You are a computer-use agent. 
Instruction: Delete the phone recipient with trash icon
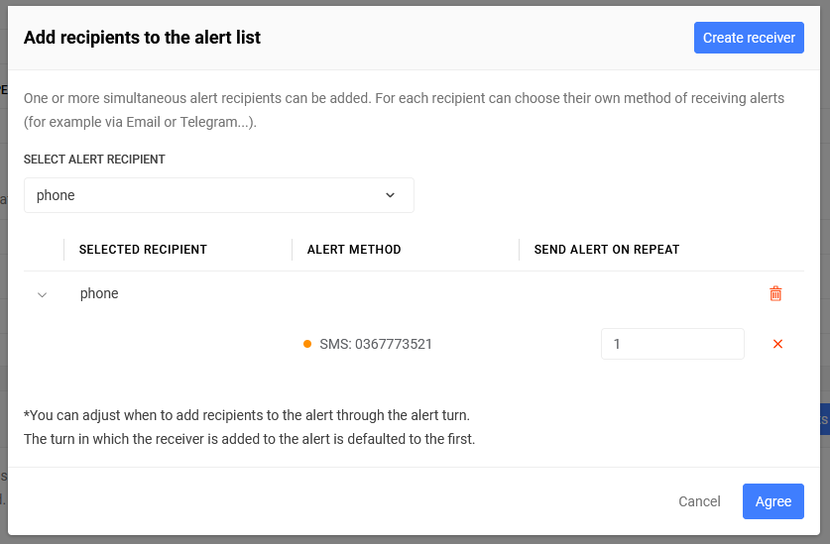[x=775, y=293]
